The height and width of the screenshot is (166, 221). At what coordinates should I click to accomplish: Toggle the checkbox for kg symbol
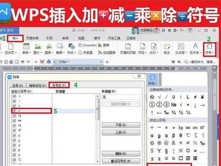14,116
